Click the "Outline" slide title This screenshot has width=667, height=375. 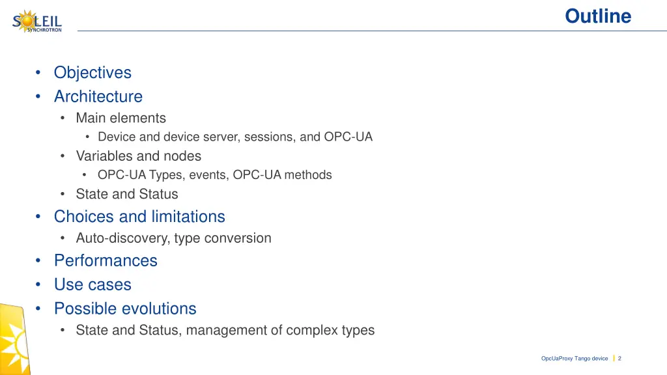tap(598, 16)
